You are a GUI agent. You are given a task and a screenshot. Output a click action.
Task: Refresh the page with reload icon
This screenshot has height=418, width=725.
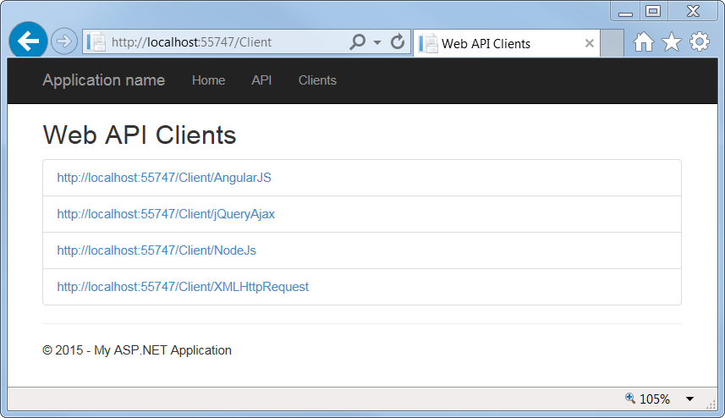click(x=398, y=41)
